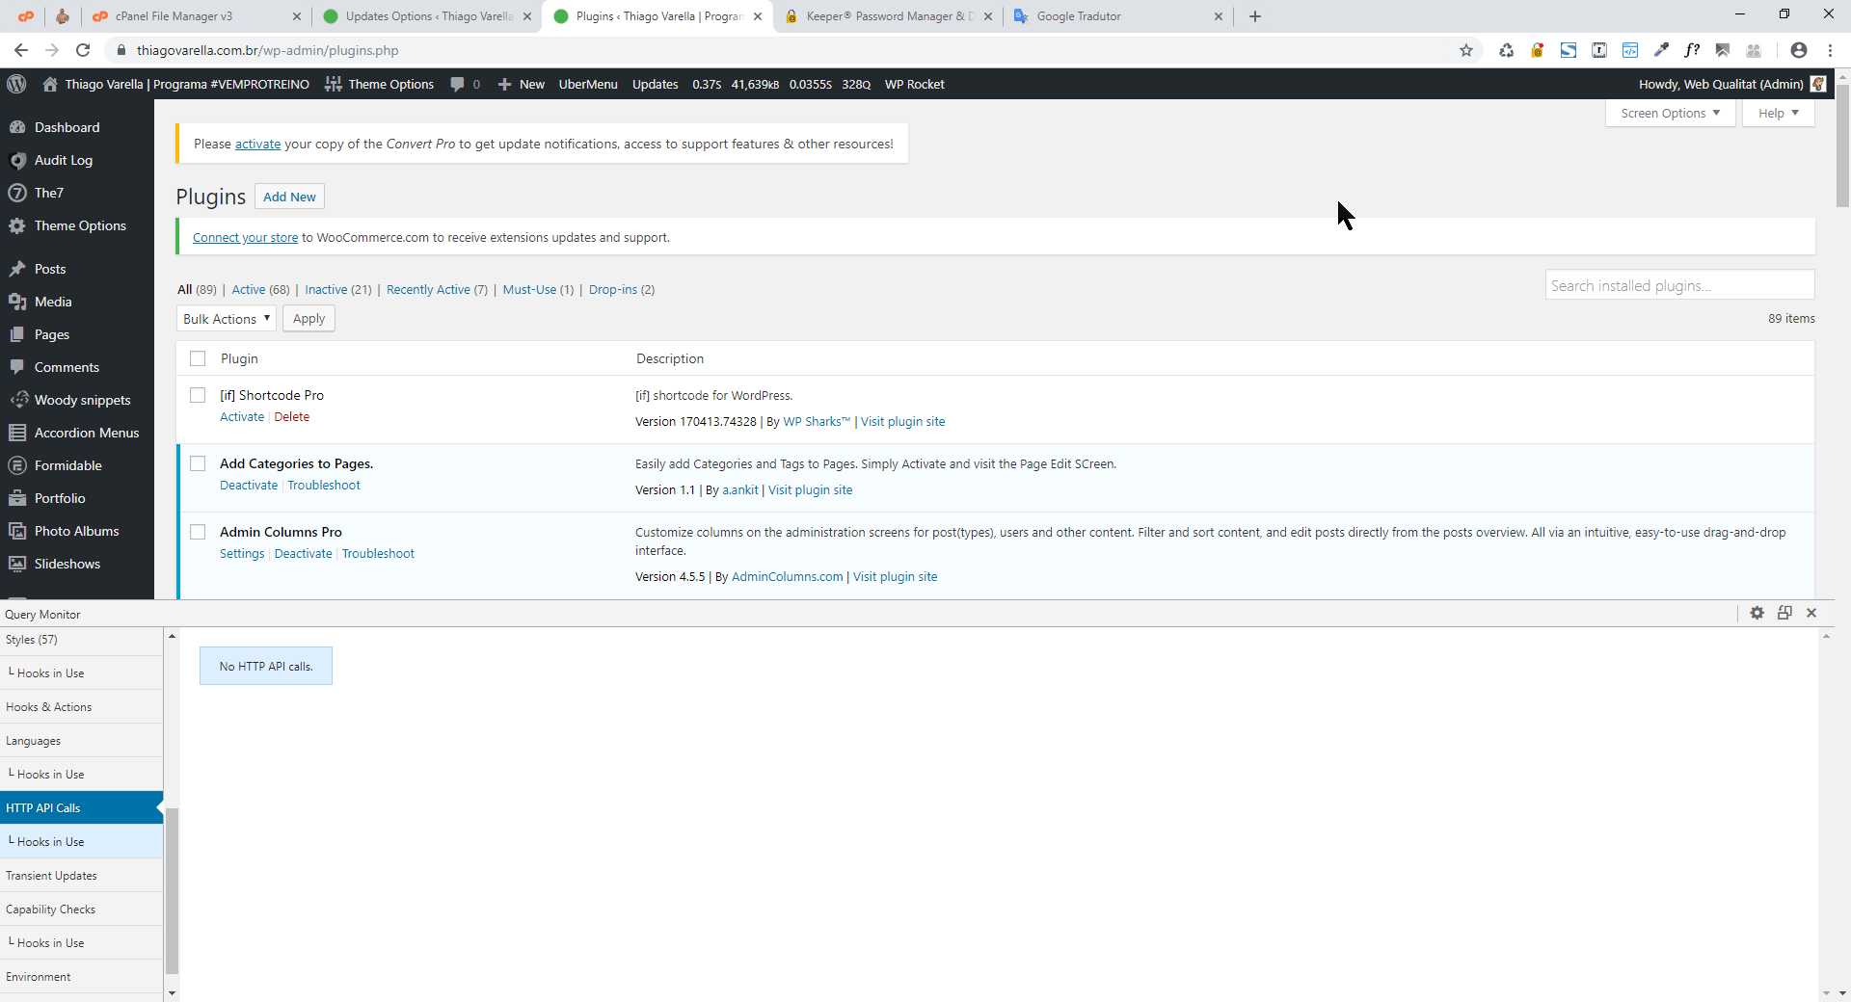Open WP Rocket admin bar menu
The width and height of the screenshot is (1851, 1002).
click(914, 84)
